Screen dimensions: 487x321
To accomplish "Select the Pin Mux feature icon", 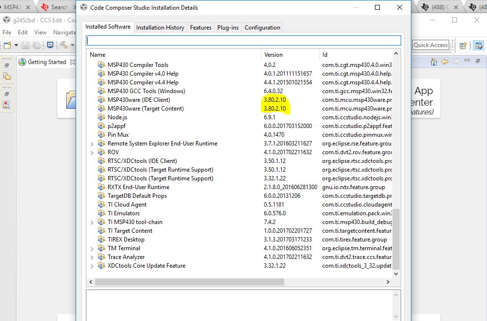I will tap(101, 134).
